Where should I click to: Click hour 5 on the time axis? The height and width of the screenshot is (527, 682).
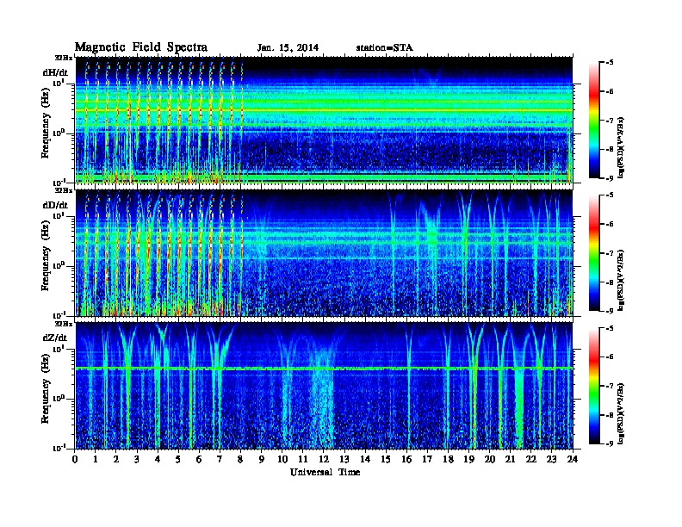point(179,460)
